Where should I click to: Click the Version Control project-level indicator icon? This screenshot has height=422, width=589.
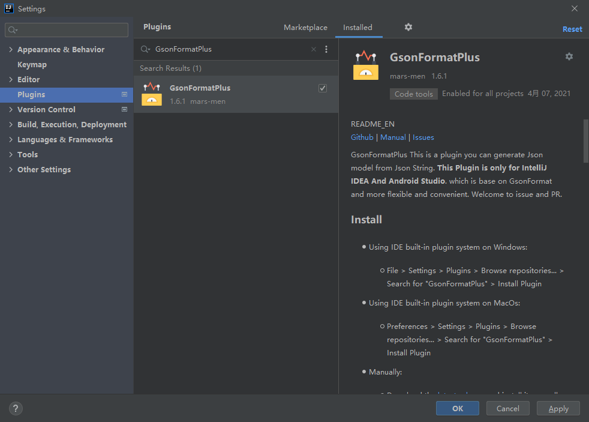(124, 109)
